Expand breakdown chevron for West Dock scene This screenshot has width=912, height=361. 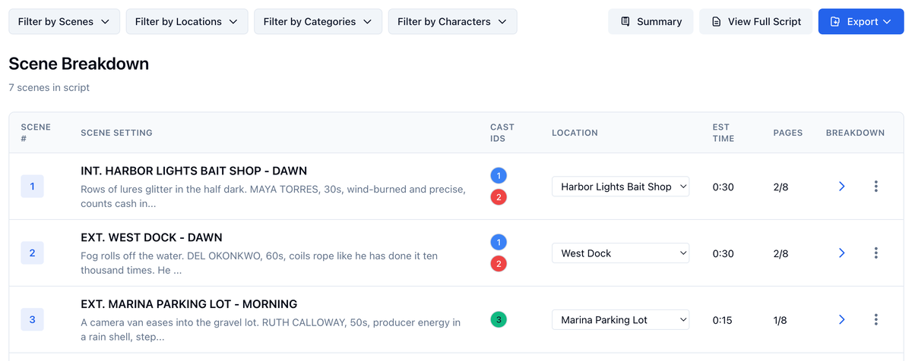pyautogui.click(x=841, y=253)
